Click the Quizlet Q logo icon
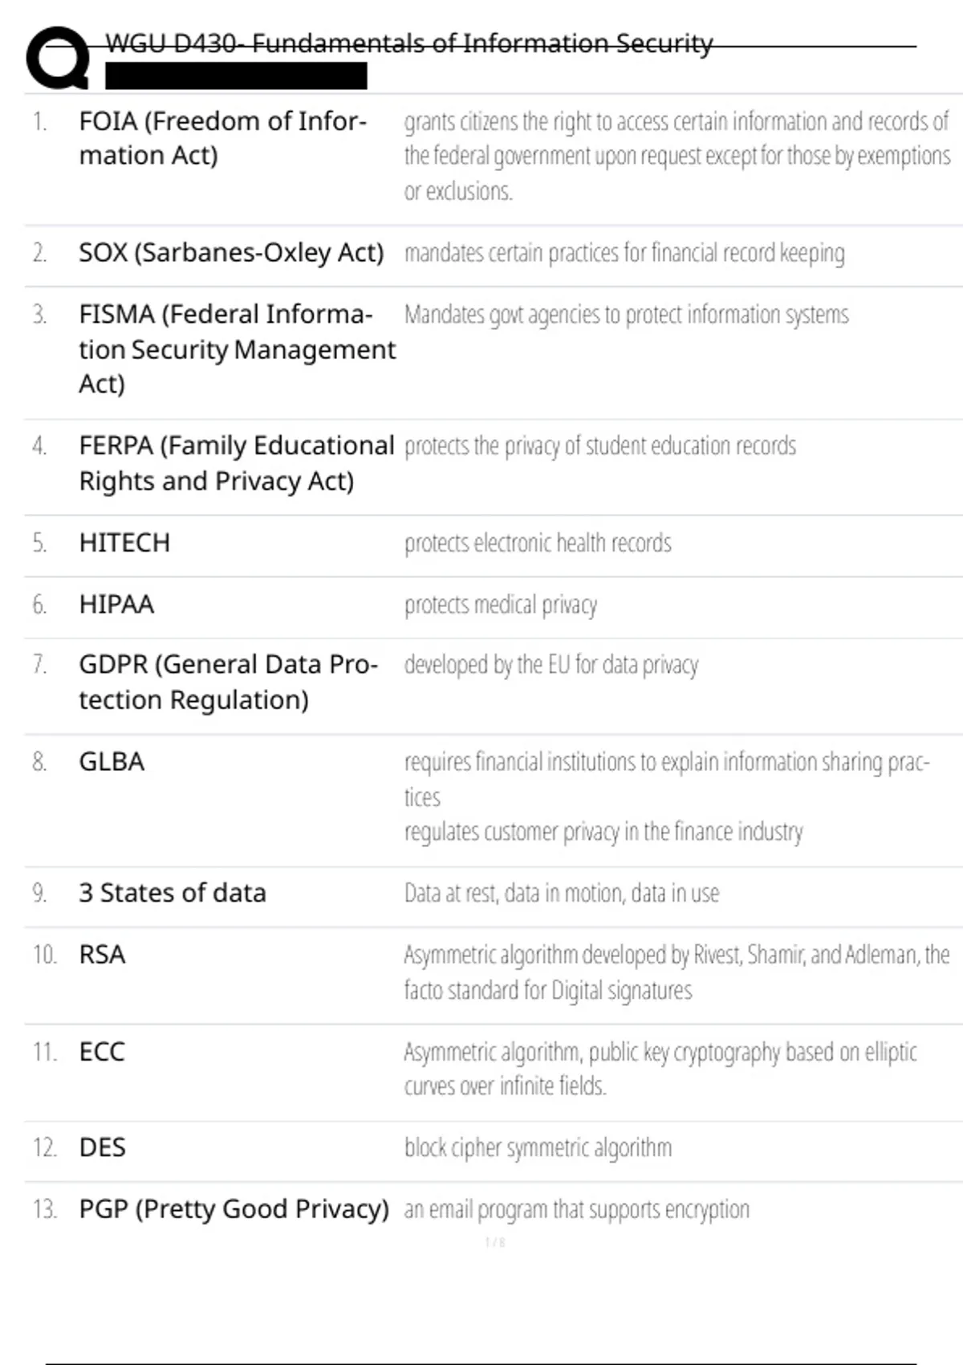 (58, 58)
